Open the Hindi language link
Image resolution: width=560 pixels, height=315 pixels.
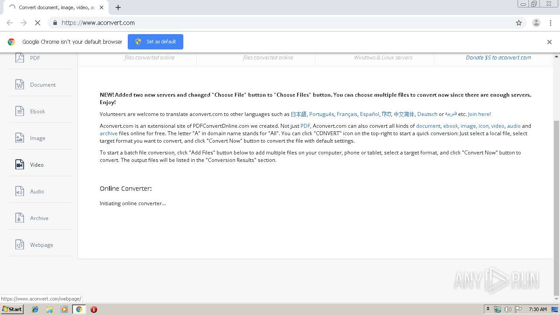point(386,114)
